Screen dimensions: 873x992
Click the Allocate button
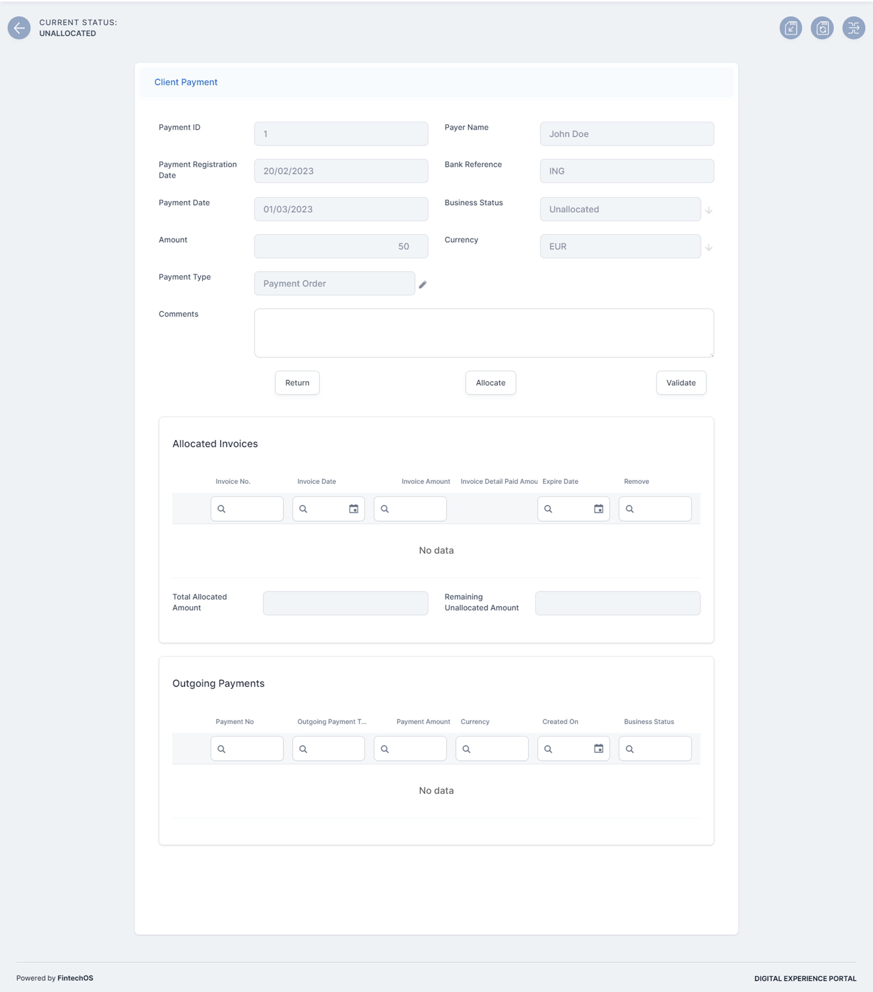point(490,382)
